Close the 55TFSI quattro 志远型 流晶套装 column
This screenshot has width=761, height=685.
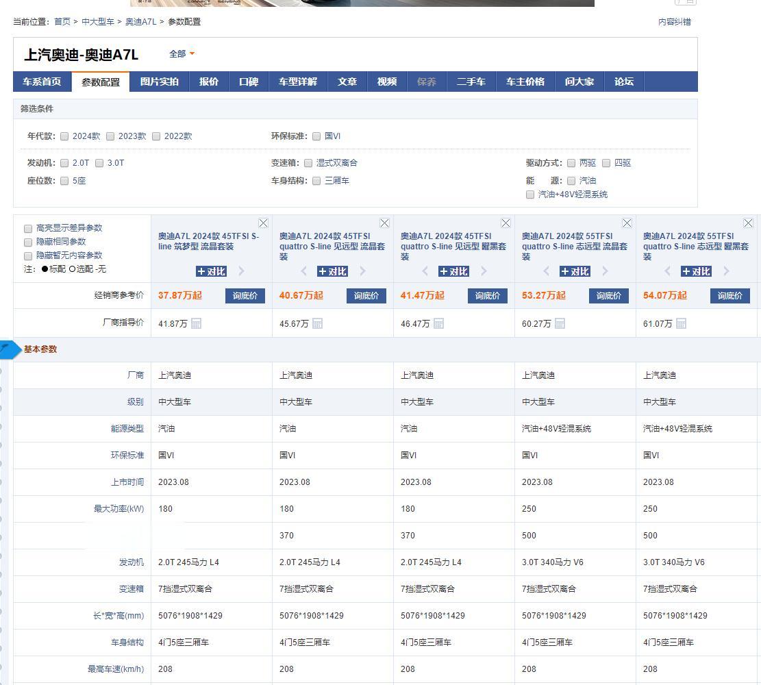(x=627, y=223)
